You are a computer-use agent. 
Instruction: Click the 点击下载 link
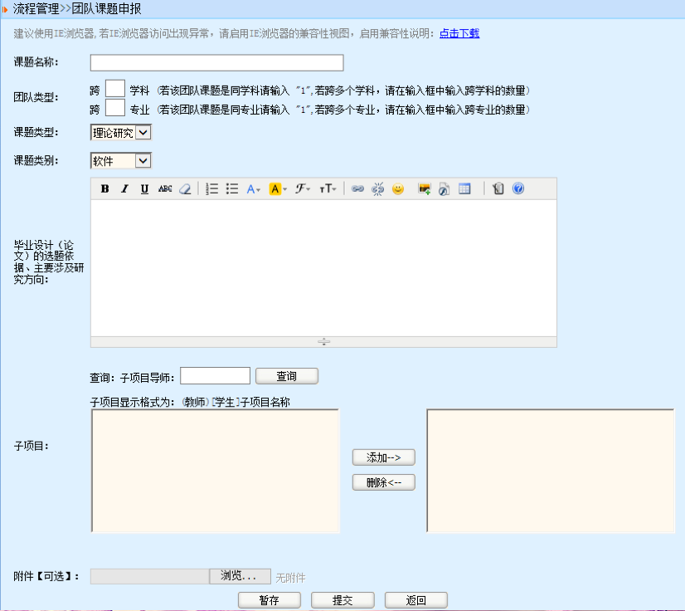coord(459,34)
